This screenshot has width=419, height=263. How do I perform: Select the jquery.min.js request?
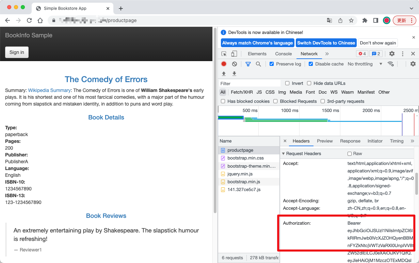[x=249, y=174]
